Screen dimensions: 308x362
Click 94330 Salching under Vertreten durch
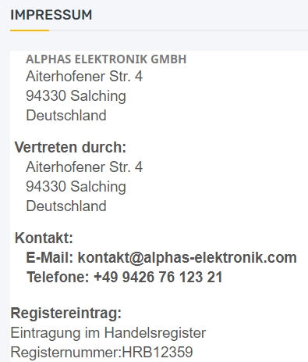(x=76, y=187)
